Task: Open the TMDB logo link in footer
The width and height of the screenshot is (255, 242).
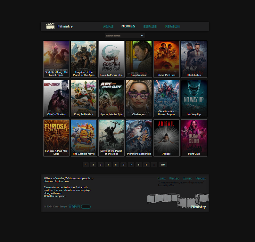Action: pos(74,206)
